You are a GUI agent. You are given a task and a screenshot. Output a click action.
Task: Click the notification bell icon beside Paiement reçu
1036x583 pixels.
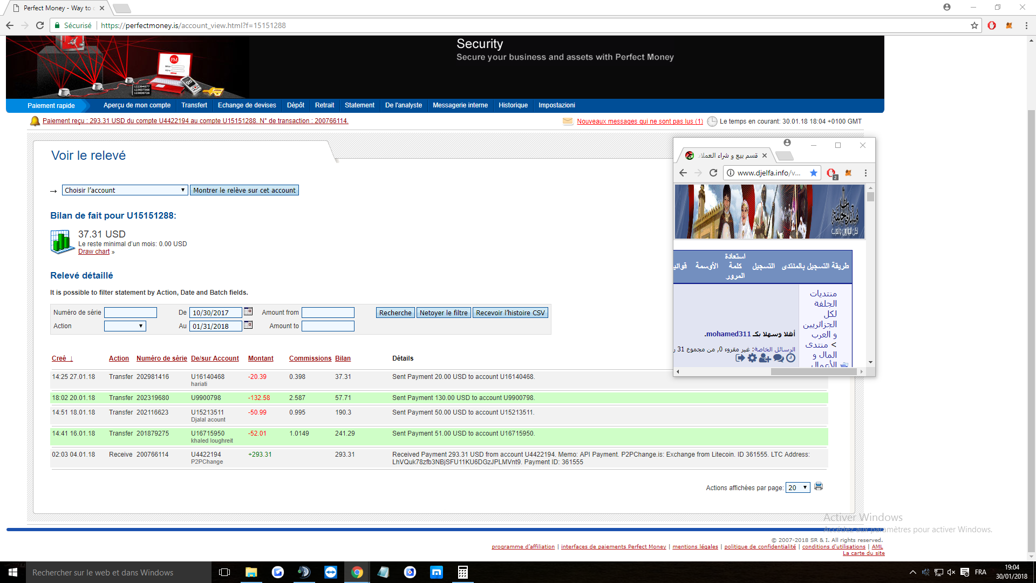[x=35, y=121]
